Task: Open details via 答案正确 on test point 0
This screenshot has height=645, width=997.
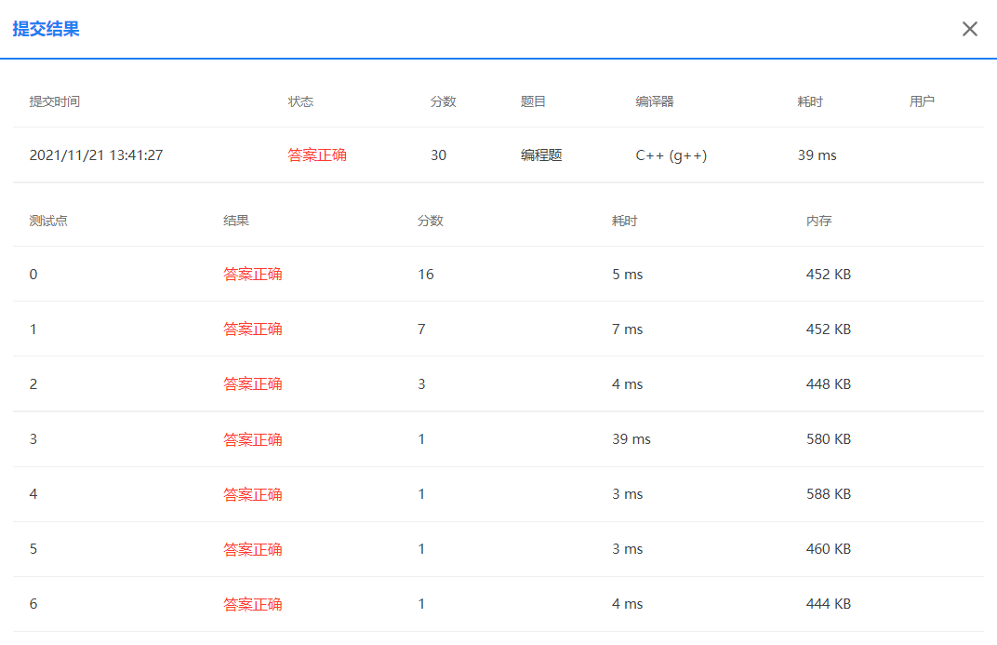Action: [x=253, y=274]
